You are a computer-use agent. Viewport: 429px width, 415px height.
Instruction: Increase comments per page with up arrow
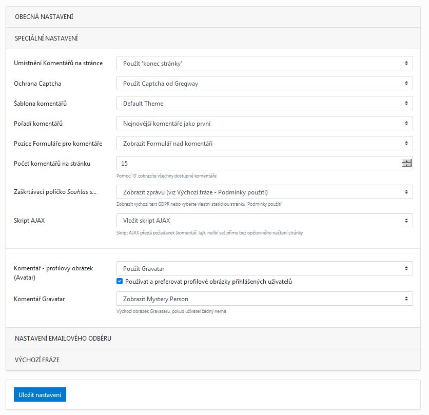406,161
